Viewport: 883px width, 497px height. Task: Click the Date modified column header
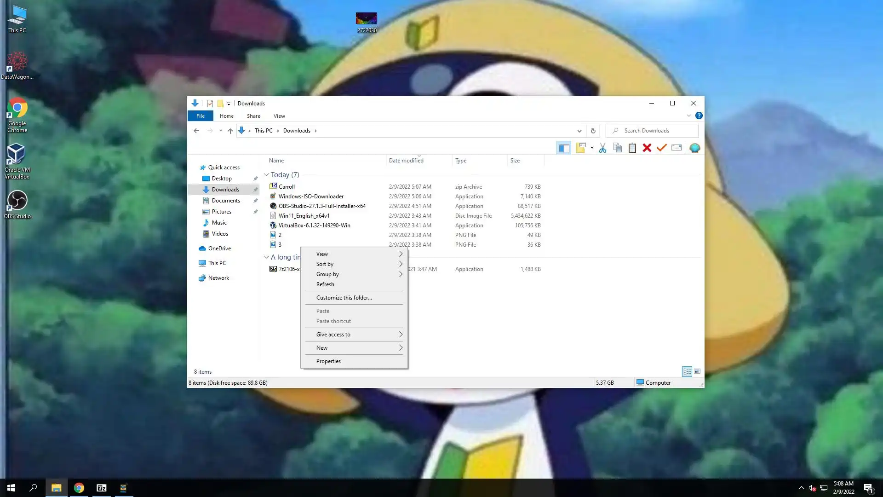406,161
